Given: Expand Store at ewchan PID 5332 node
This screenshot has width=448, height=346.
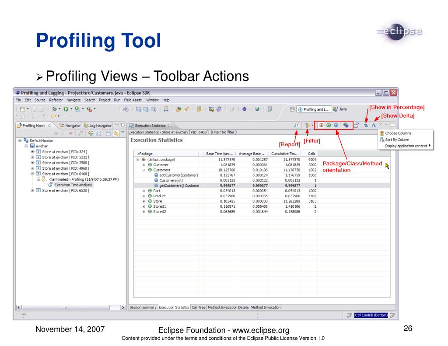Looking at the screenshot, I should point(32,157).
